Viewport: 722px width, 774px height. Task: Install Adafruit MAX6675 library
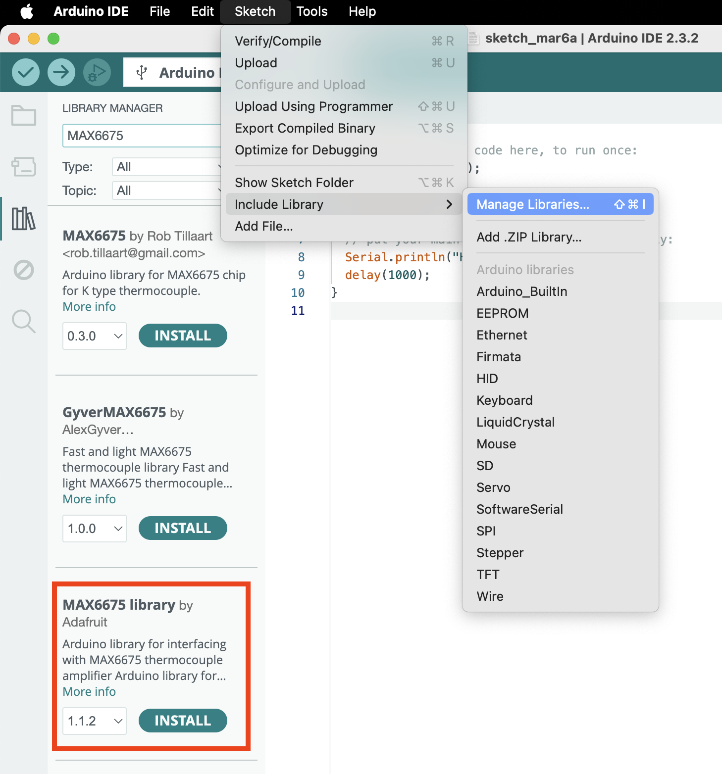pos(183,721)
